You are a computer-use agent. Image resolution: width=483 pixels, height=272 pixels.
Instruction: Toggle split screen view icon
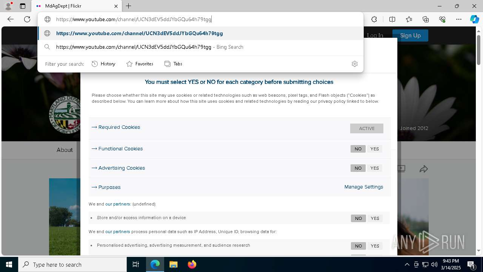(x=392, y=19)
